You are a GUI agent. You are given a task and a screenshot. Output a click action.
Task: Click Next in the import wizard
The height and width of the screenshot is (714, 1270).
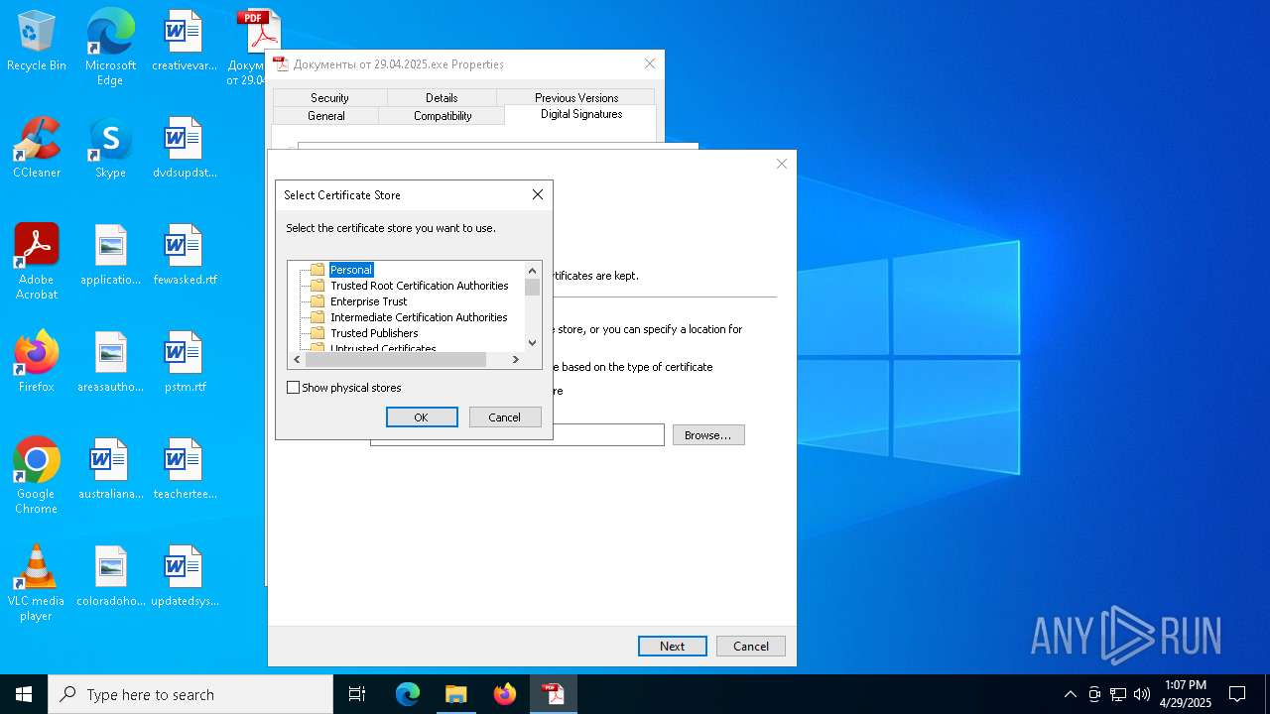coord(673,646)
